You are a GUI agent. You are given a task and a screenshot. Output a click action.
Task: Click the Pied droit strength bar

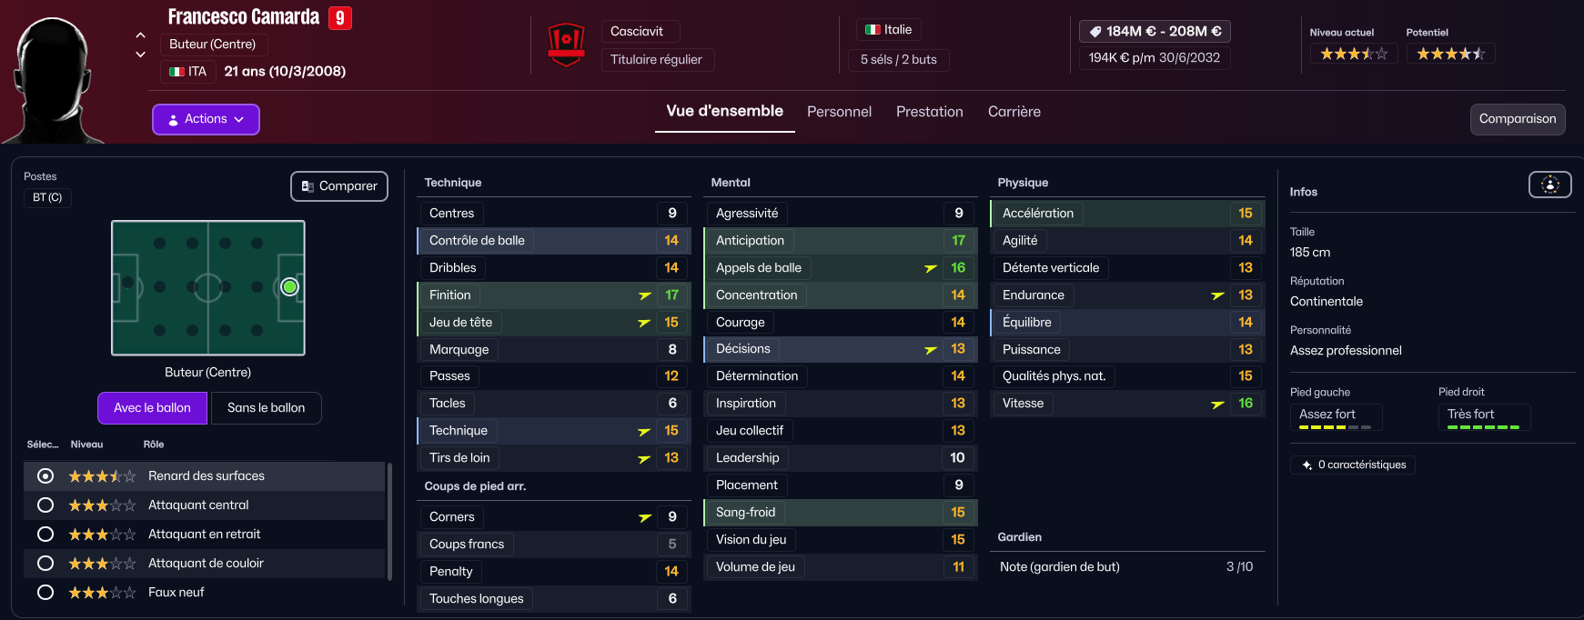click(1483, 427)
